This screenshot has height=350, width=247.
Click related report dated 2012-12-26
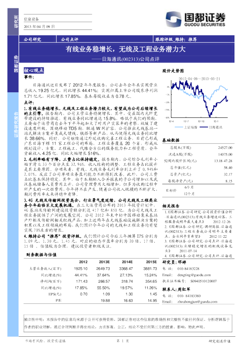(x=198, y=217)
